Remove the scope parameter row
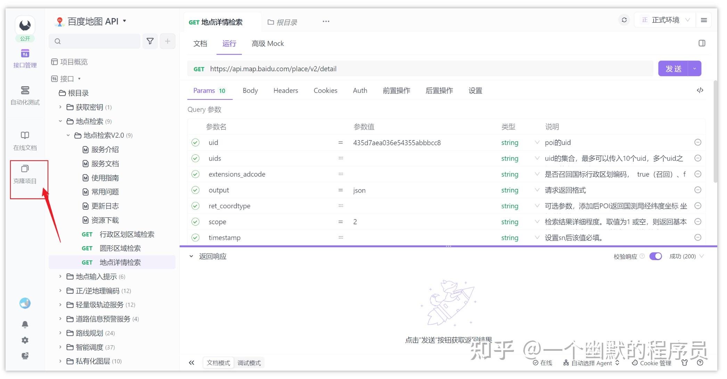This screenshot has width=727, height=379. click(x=697, y=221)
